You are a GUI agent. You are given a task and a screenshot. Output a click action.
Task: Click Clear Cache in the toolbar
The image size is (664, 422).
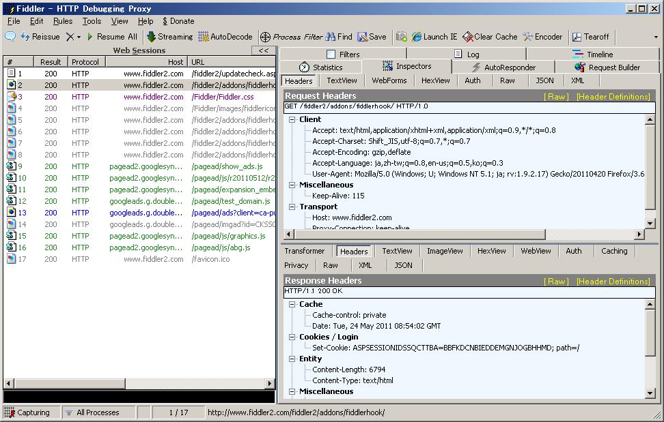tap(490, 37)
